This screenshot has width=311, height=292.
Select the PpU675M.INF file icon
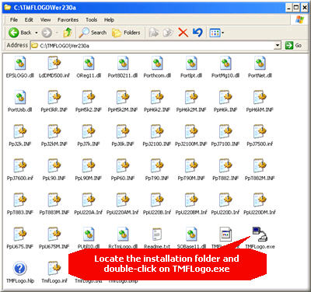[x=54, y=234]
